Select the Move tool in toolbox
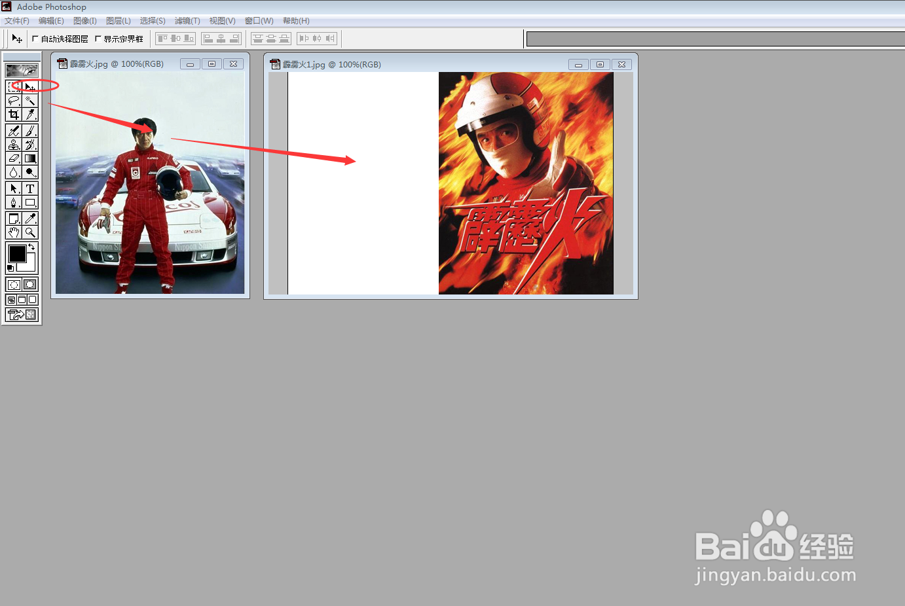Image resolution: width=905 pixels, height=606 pixels. click(30, 86)
